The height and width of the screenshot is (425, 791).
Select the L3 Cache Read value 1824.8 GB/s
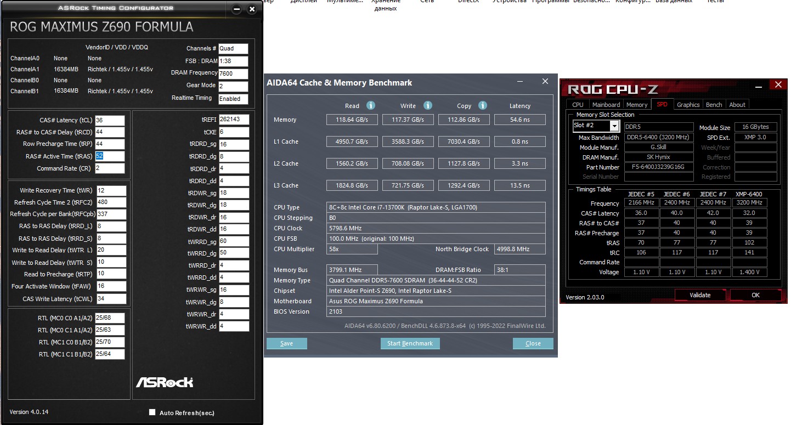[x=352, y=185]
